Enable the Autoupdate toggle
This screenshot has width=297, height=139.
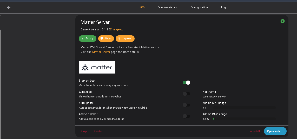pos(186,105)
